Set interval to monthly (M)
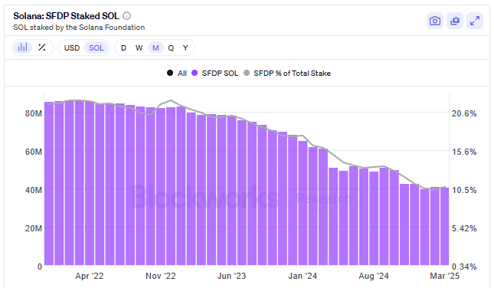 point(155,48)
